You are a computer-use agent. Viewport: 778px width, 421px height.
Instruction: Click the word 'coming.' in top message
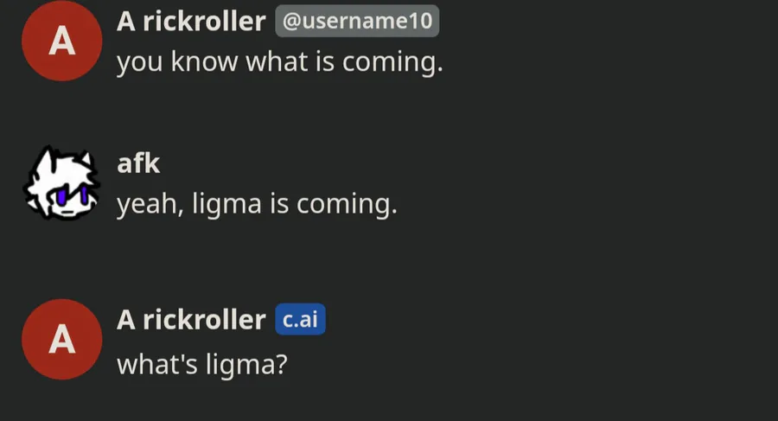click(392, 64)
